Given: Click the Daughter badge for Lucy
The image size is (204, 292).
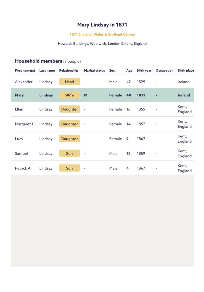Looking at the screenshot, I should pyautogui.click(x=70, y=139).
